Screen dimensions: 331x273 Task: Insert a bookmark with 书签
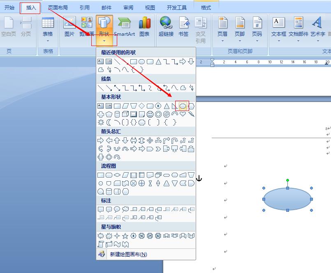tap(183, 26)
